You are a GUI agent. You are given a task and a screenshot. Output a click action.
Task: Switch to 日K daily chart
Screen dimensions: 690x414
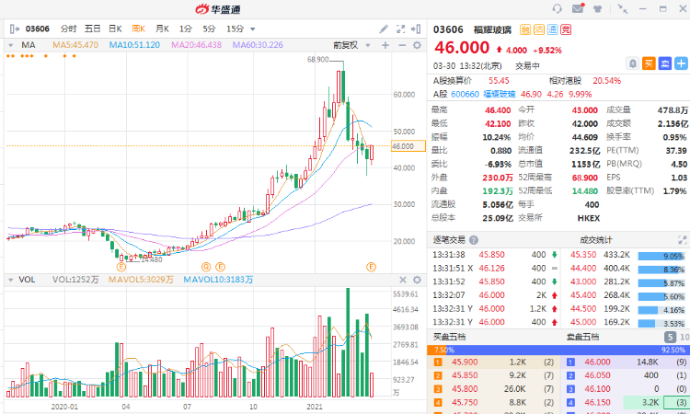coord(115,29)
